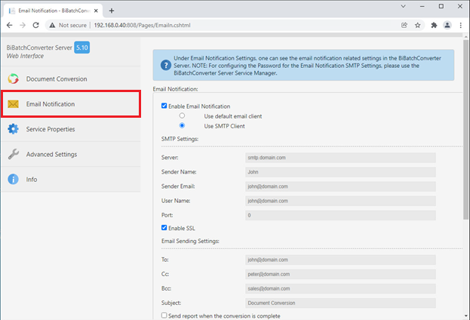Open Service Properties menu item
Viewport: 470px width, 320px height.
coord(50,129)
